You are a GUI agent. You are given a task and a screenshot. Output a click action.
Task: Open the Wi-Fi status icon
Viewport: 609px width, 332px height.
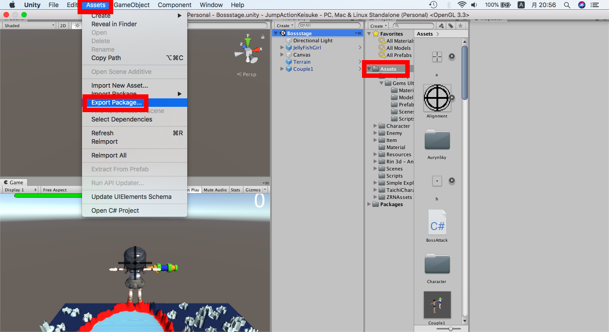[x=462, y=5]
